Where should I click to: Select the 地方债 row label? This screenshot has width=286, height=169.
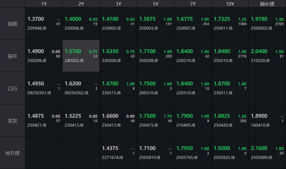point(13,153)
